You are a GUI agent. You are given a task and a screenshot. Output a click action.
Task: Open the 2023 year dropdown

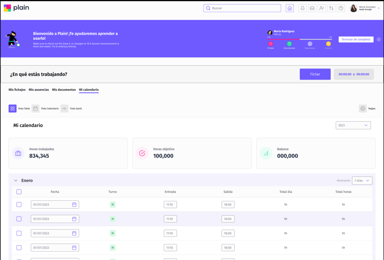point(353,125)
